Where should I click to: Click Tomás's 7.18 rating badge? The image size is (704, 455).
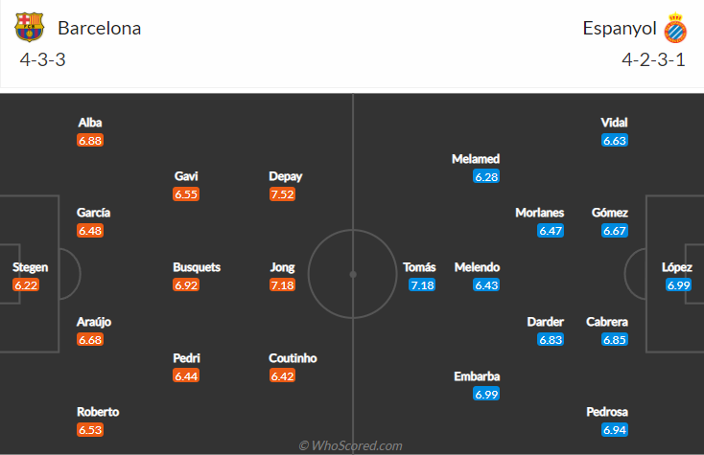point(422,285)
